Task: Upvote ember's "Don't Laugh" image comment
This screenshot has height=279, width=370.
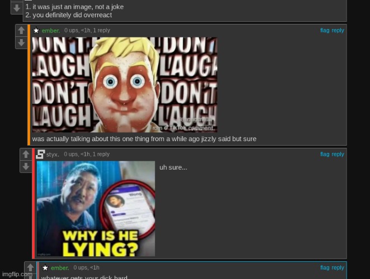Action: point(21,30)
